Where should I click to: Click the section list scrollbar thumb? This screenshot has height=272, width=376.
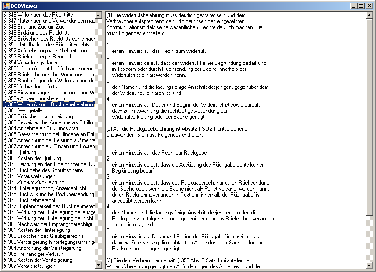[x=98, y=56]
